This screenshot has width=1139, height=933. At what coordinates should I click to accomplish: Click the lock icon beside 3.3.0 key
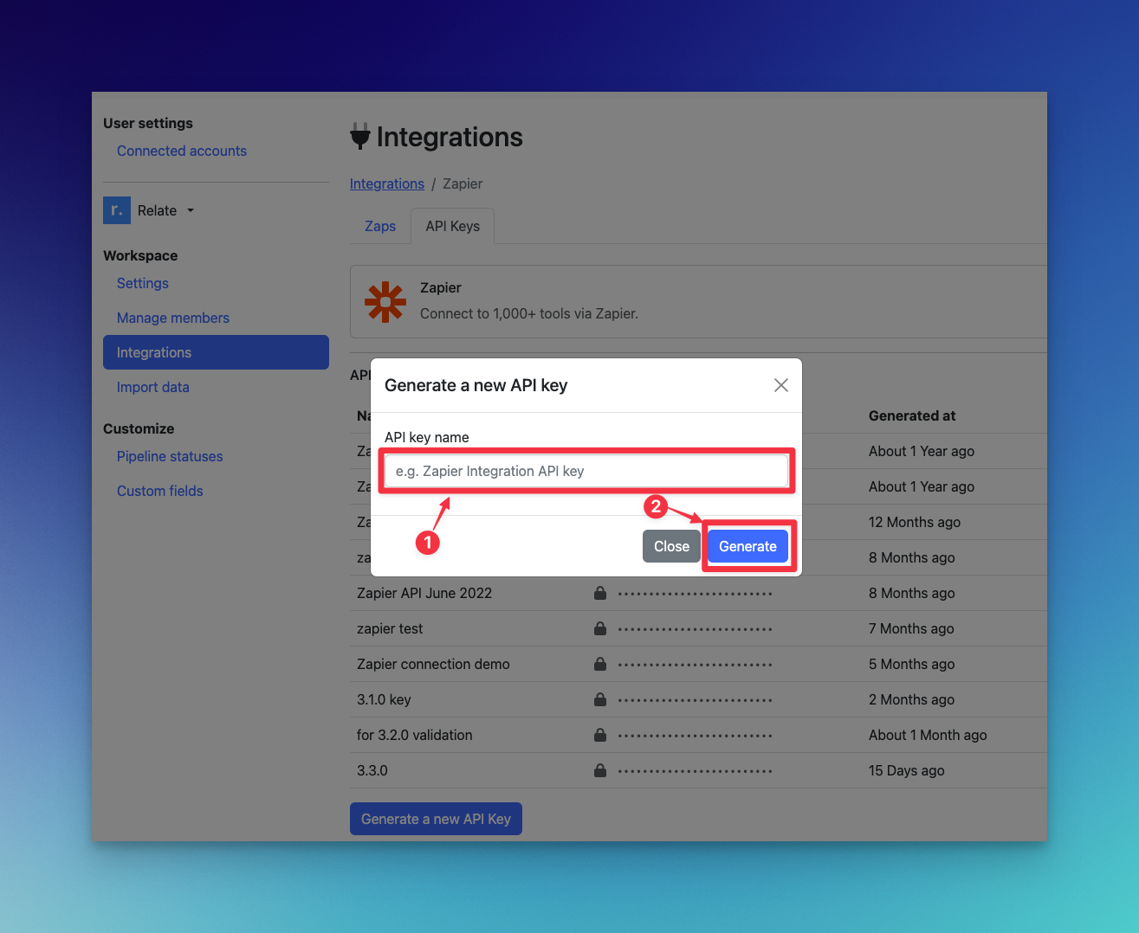pyautogui.click(x=600, y=770)
